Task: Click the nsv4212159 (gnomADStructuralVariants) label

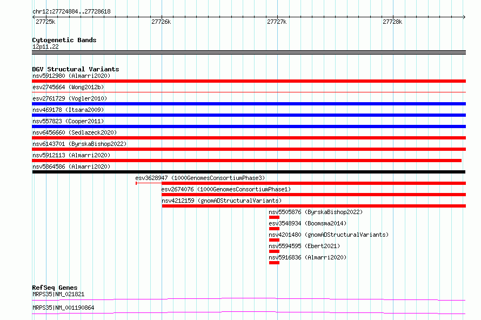Action: 222,201
